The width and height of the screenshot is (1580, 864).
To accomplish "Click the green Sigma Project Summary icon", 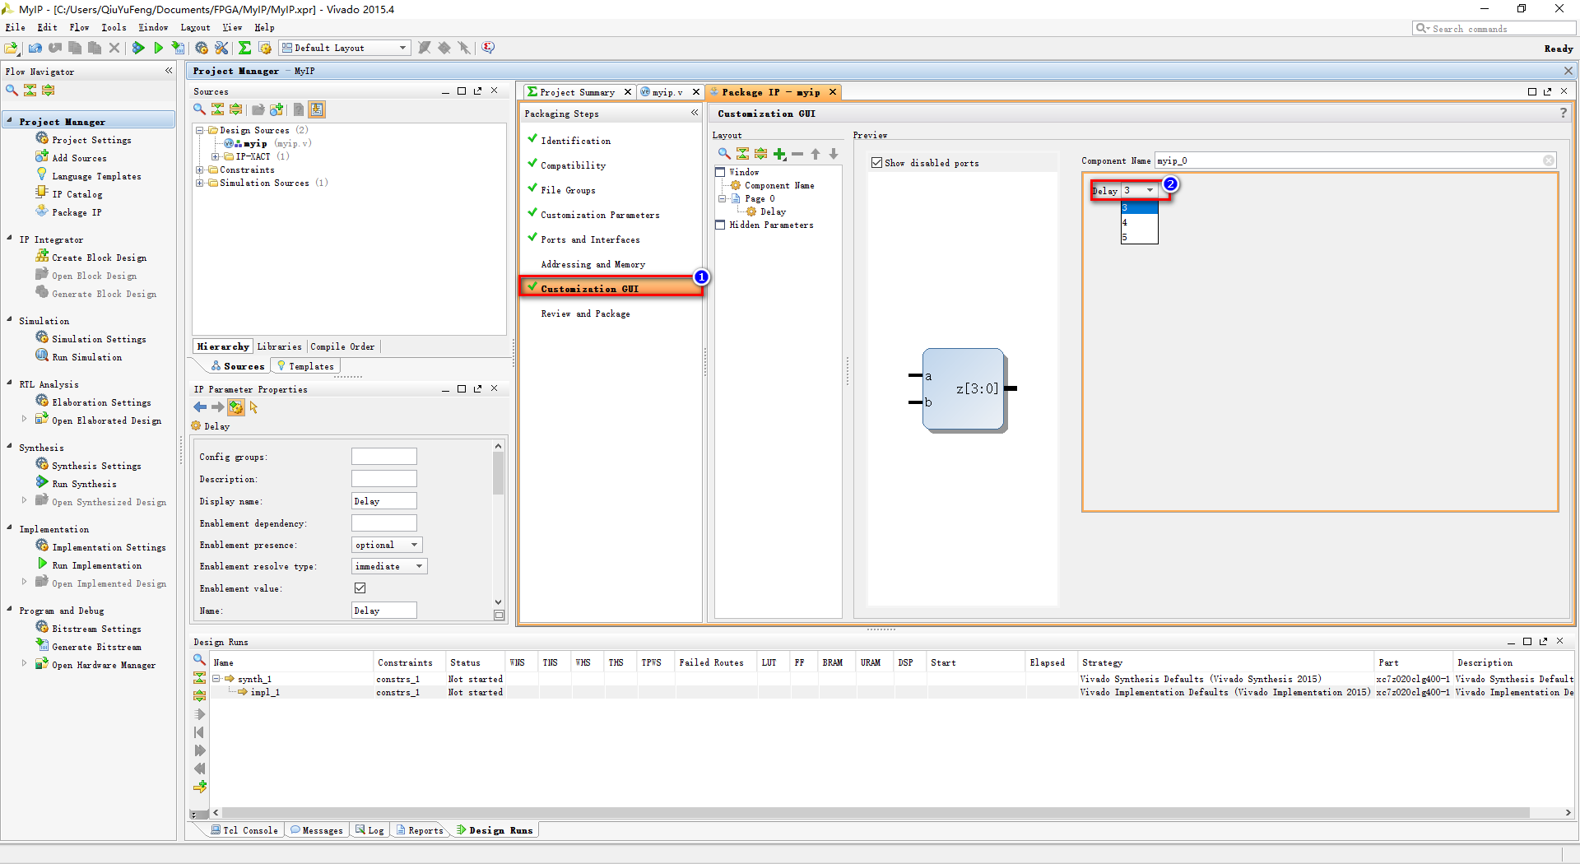I will [244, 48].
